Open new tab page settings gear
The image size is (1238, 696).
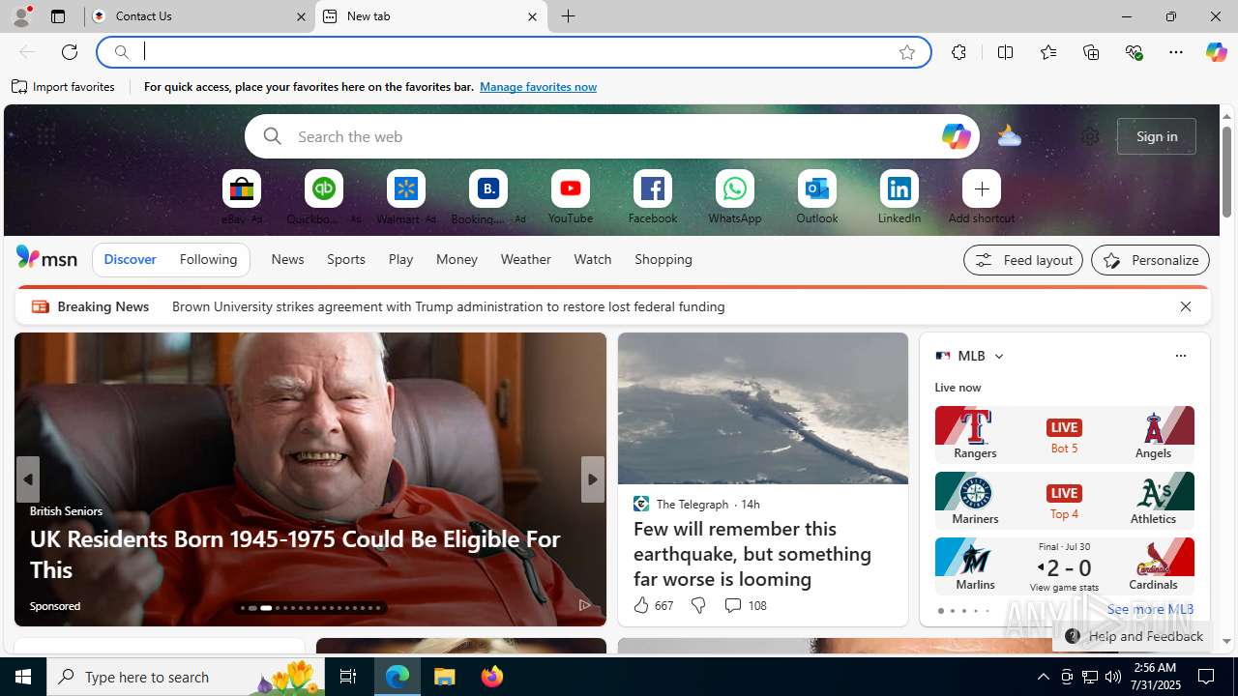(1090, 136)
